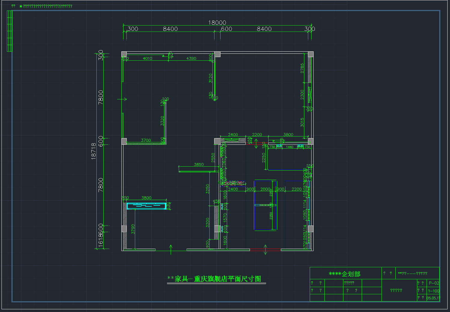
Task: Select the P-02 sheet number cell
Action: point(433,283)
